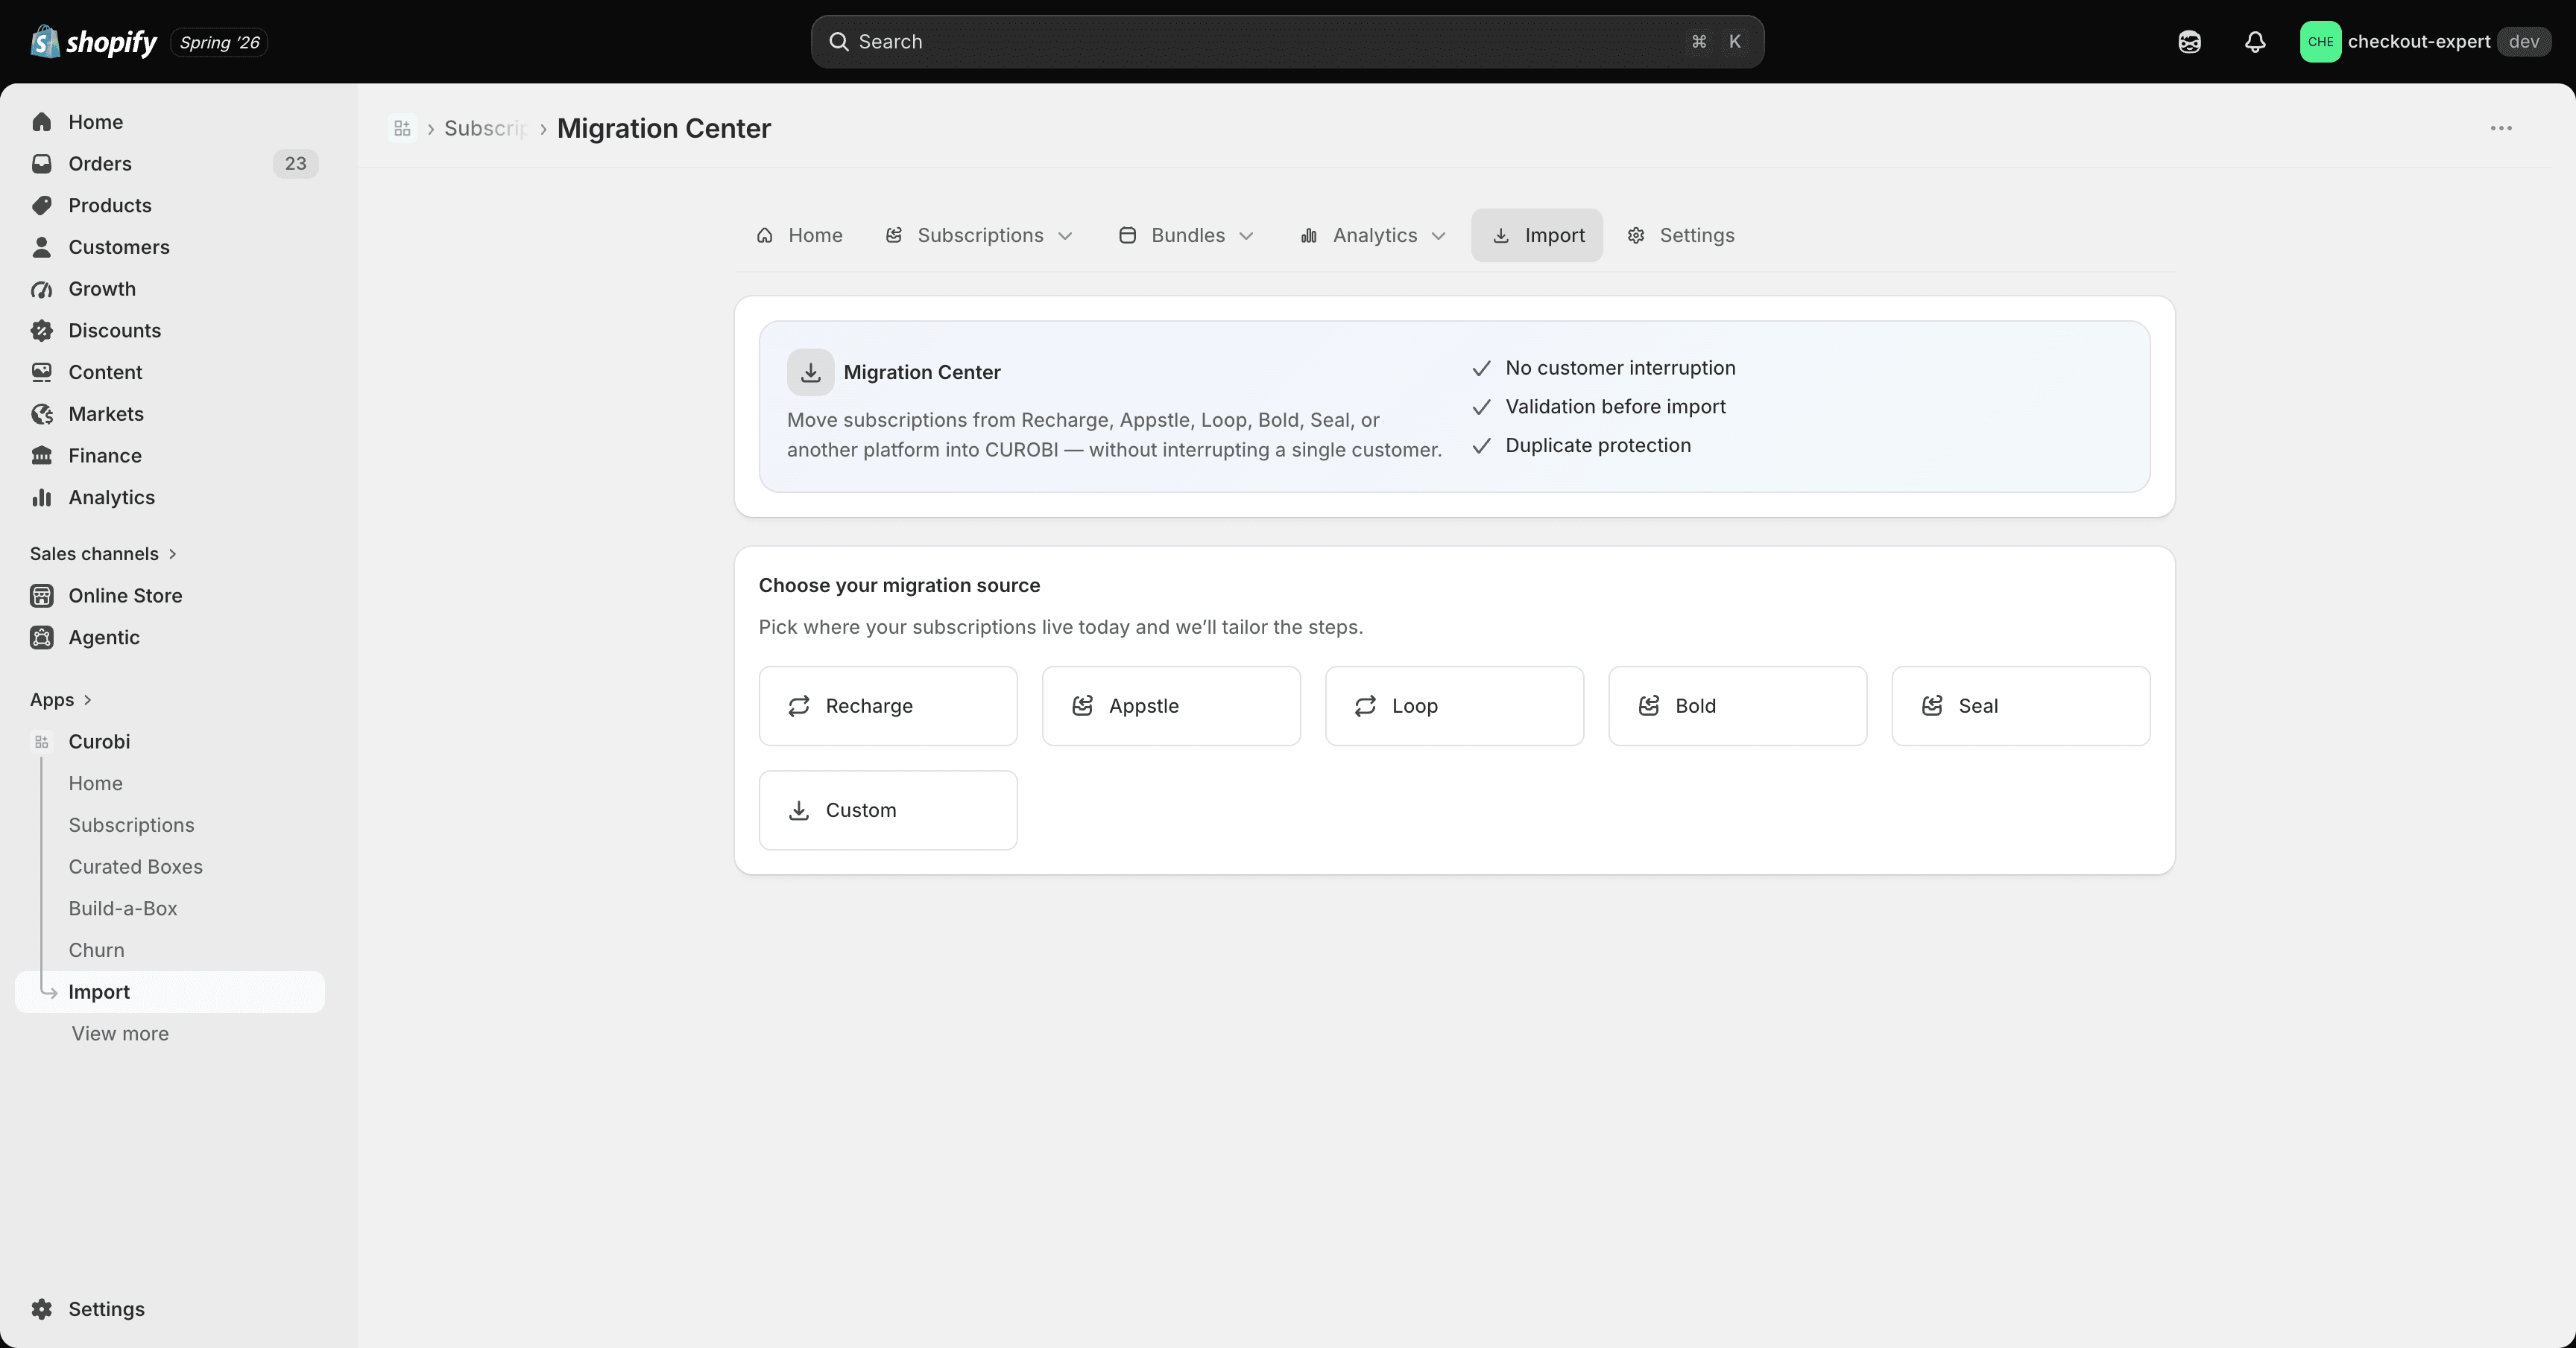Click the Markets globe icon

[x=42, y=413]
